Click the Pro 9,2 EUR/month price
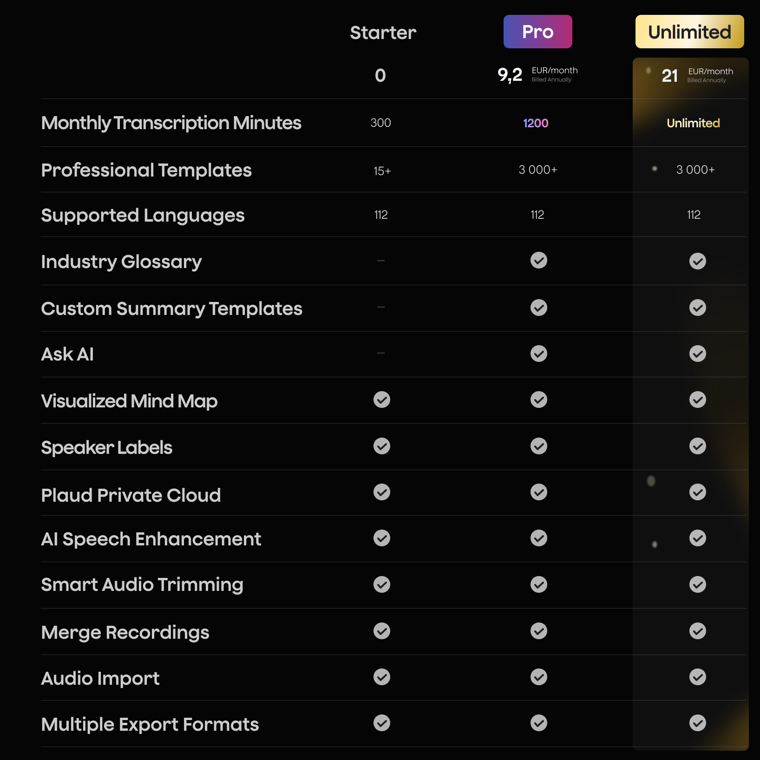Screen dimensions: 760x760 click(x=510, y=74)
